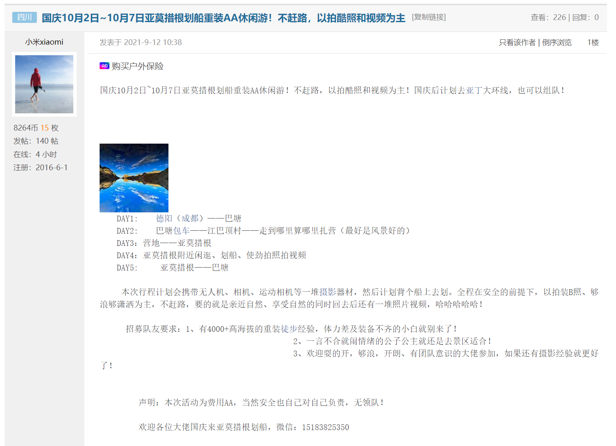
Task: Click the AD badge icon
Action: point(105,66)
